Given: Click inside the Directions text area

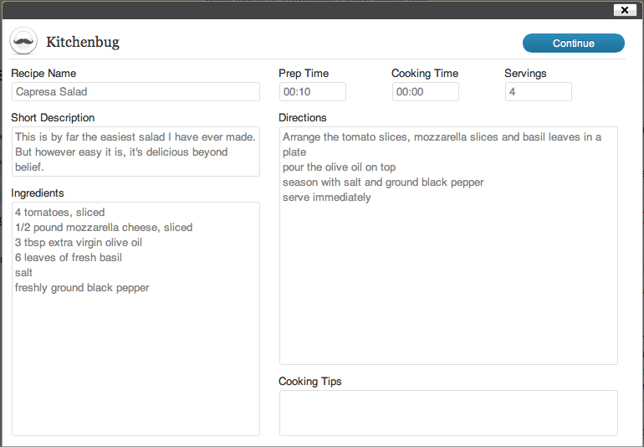Looking at the screenshot, I should coord(448,245).
